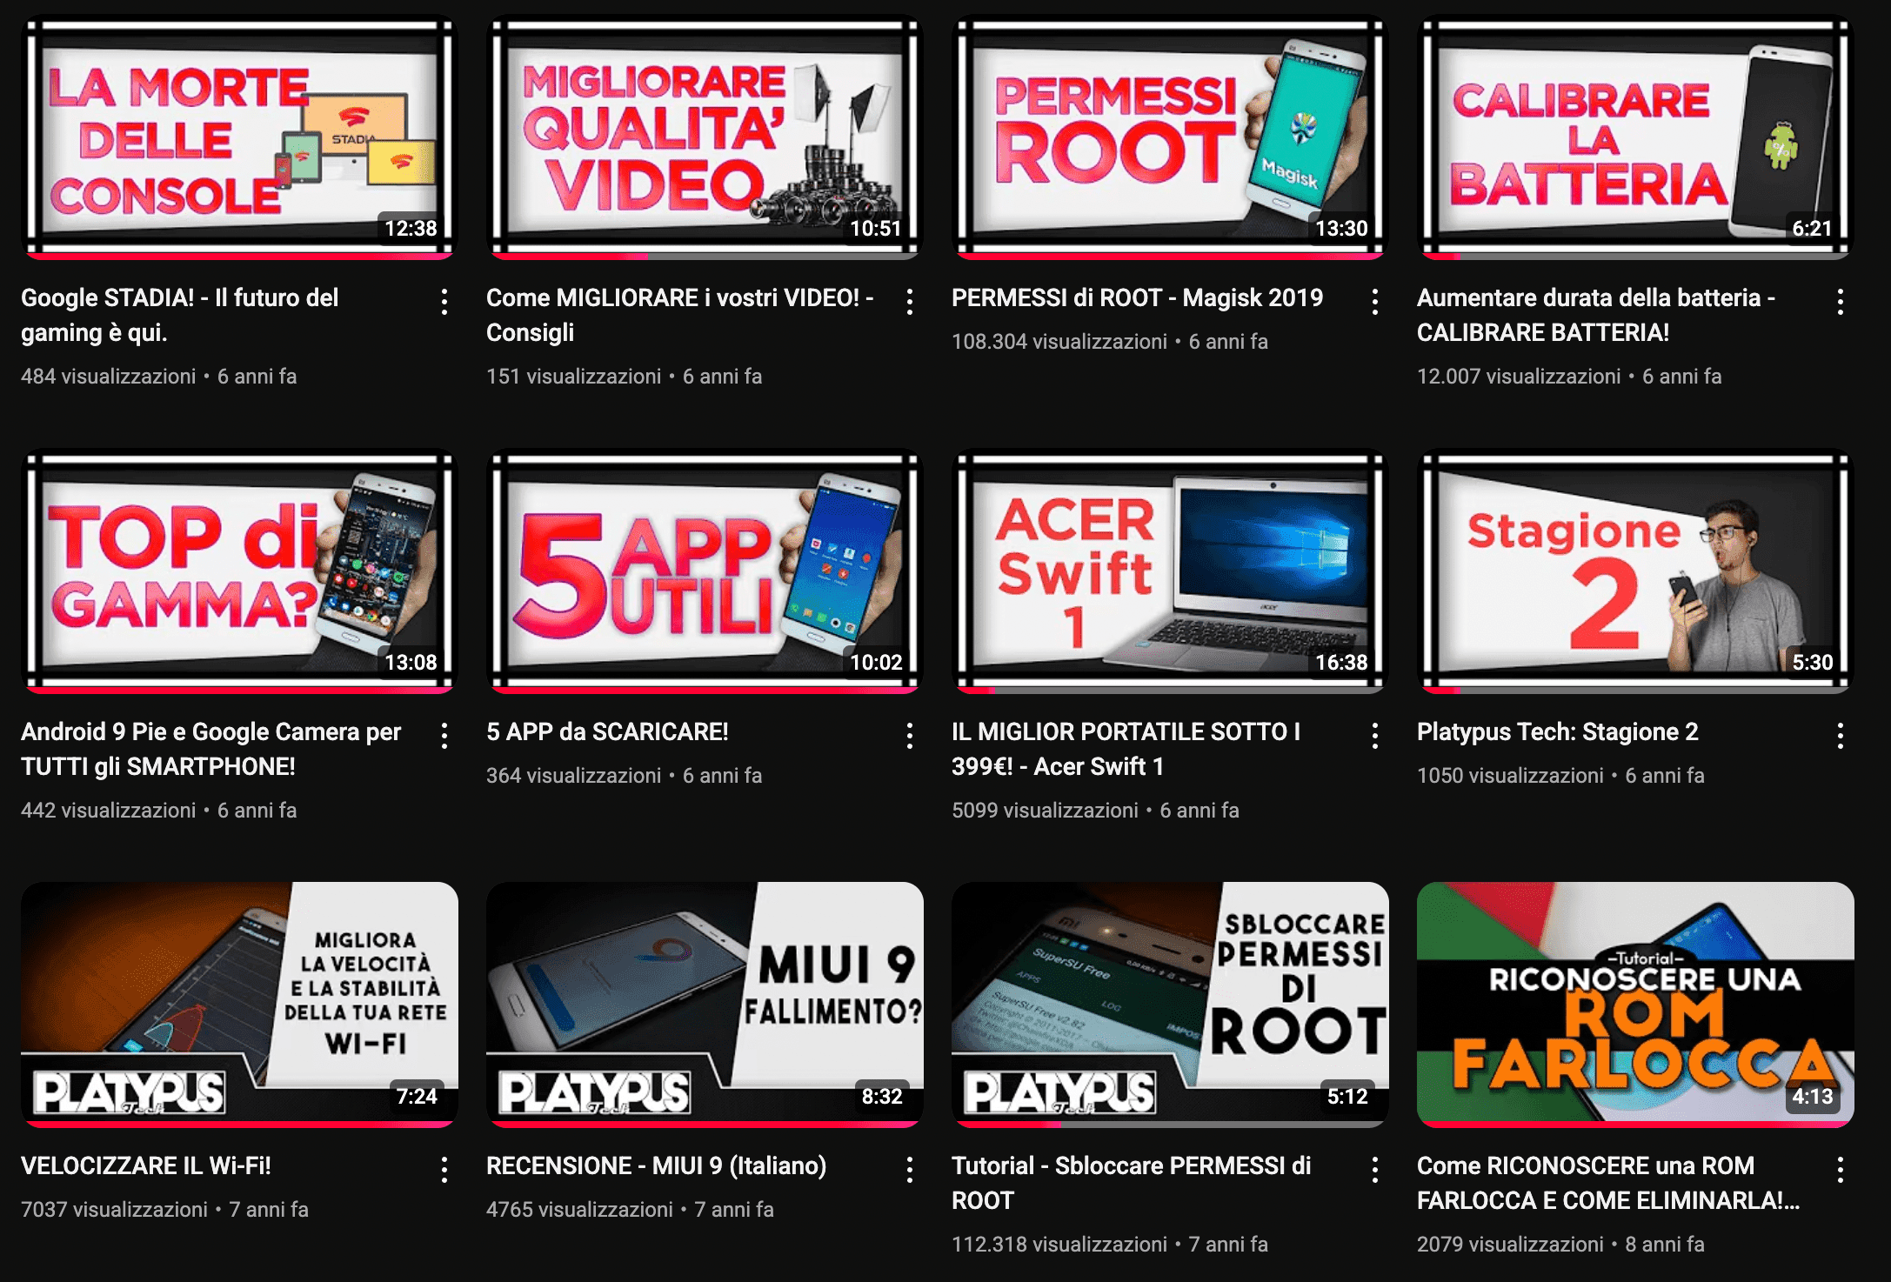Open title 'Come MIGLIORARE i vostri VIDEO! - Consigli'

click(680, 315)
